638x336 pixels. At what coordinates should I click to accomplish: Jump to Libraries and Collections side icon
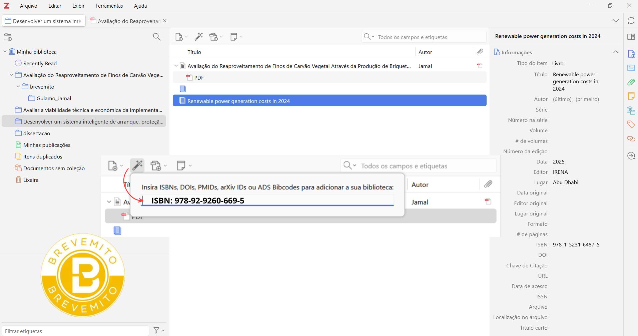pos(631,110)
